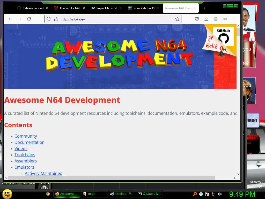Image resolution: width=265 pixels, height=199 pixels.
Task: Open the Firefox downloads panel
Action: [206, 19]
